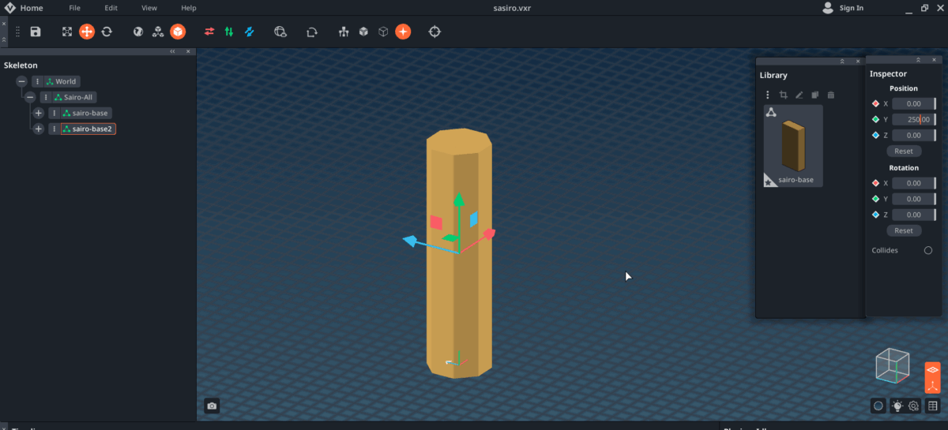Click the Library trash delete icon
The width and height of the screenshot is (948, 430).
pos(830,95)
